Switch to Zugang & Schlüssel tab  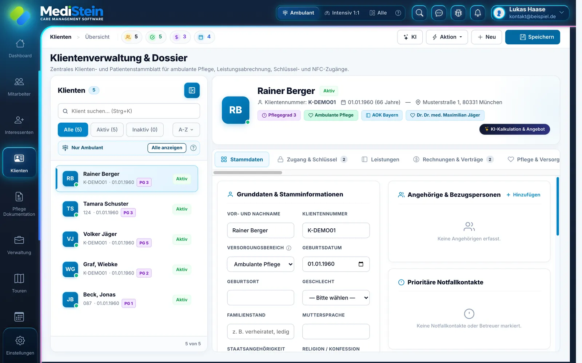(312, 159)
